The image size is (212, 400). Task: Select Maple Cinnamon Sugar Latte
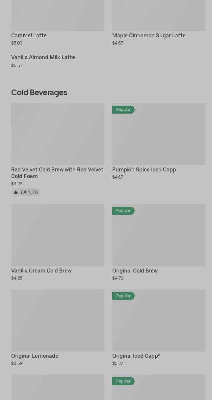(x=149, y=35)
